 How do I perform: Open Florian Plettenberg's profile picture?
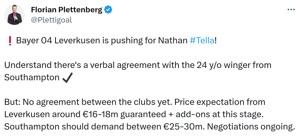click(14, 15)
